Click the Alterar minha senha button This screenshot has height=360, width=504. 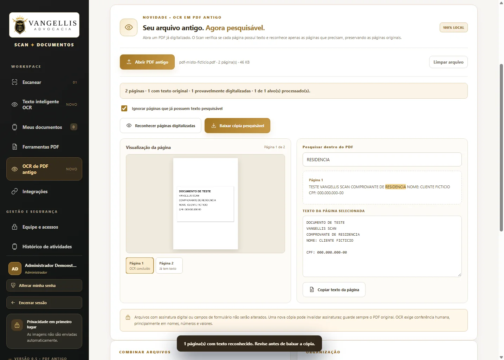44,286
